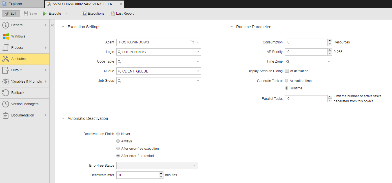Open the Windows section

coord(25,36)
